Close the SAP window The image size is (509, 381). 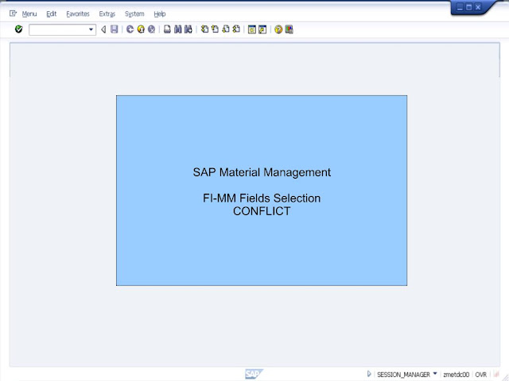coord(478,7)
